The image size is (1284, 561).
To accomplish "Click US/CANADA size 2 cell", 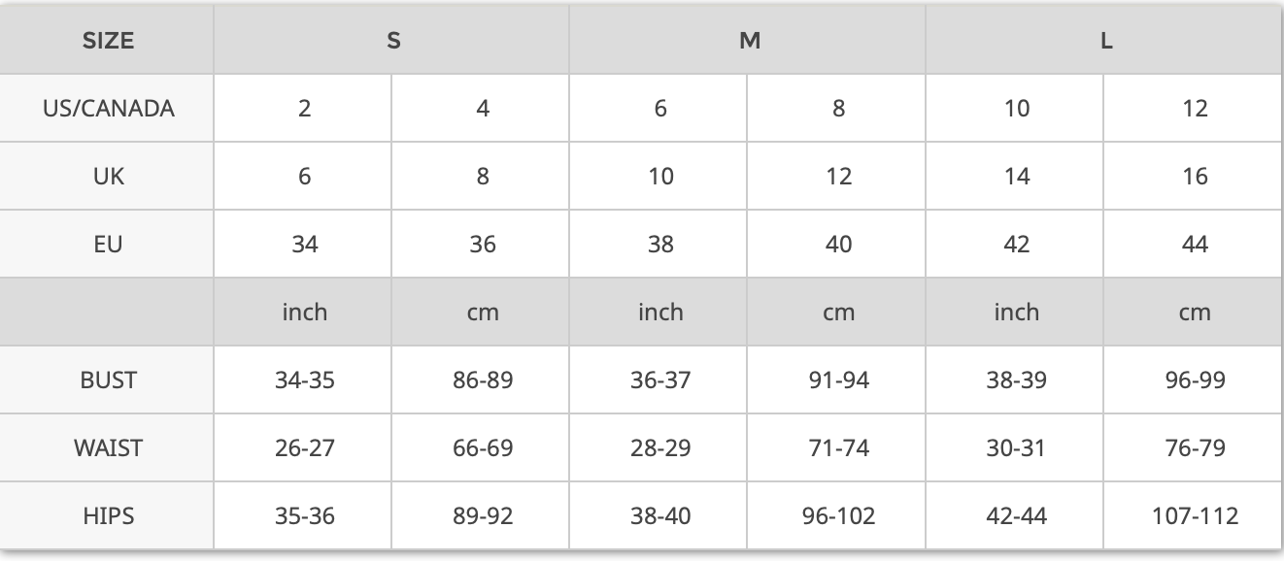I will (x=304, y=108).
